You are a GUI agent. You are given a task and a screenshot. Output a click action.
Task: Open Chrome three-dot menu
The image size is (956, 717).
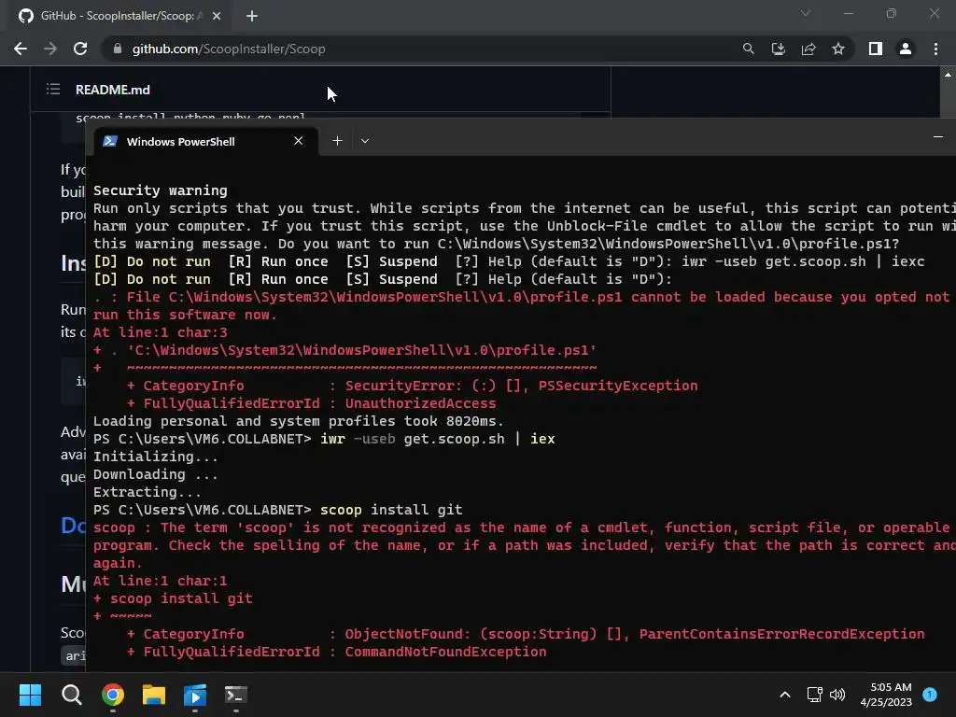pyautogui.click(x=935, y=49)
